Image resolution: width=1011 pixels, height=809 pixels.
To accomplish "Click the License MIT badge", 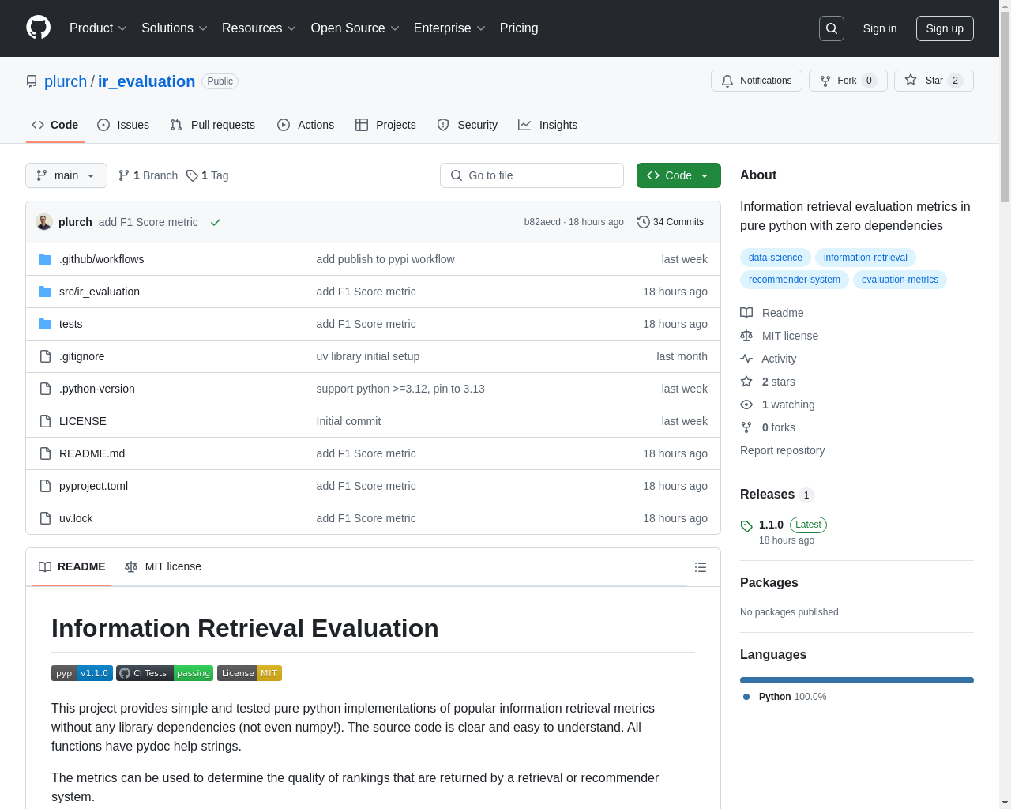I will (250, 673).
